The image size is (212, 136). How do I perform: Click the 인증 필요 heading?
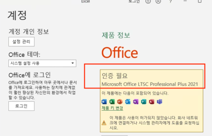coord(115,76)
